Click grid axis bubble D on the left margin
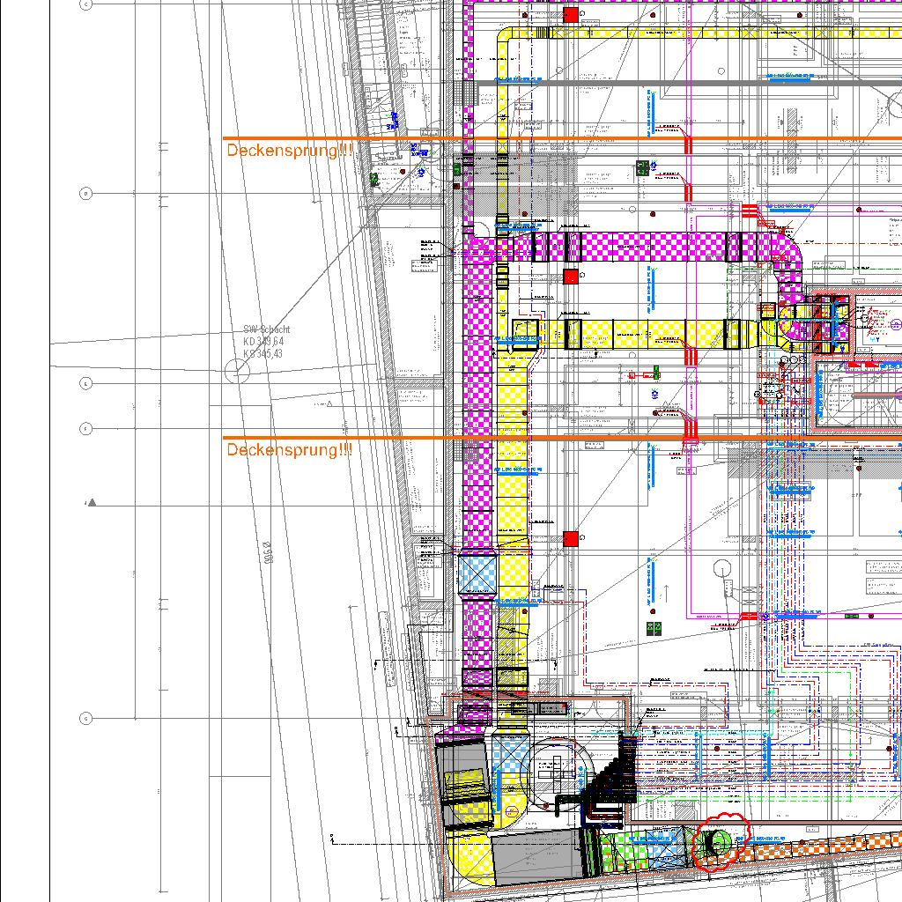Screen dimensions: 902x902 click(x=86, y=194)
